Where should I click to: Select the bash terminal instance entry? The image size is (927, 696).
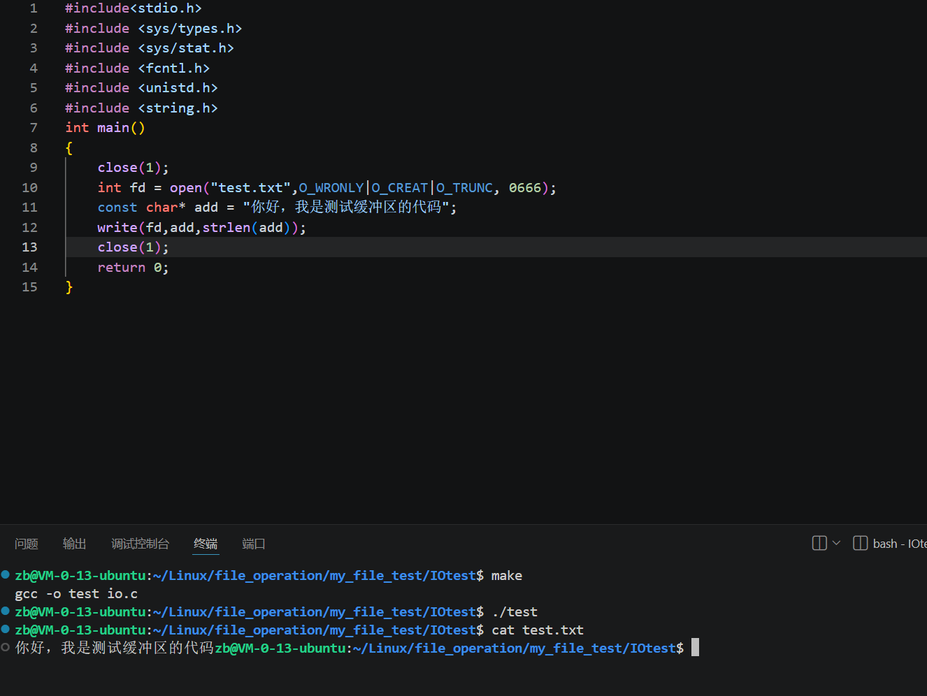click(891, 543)
